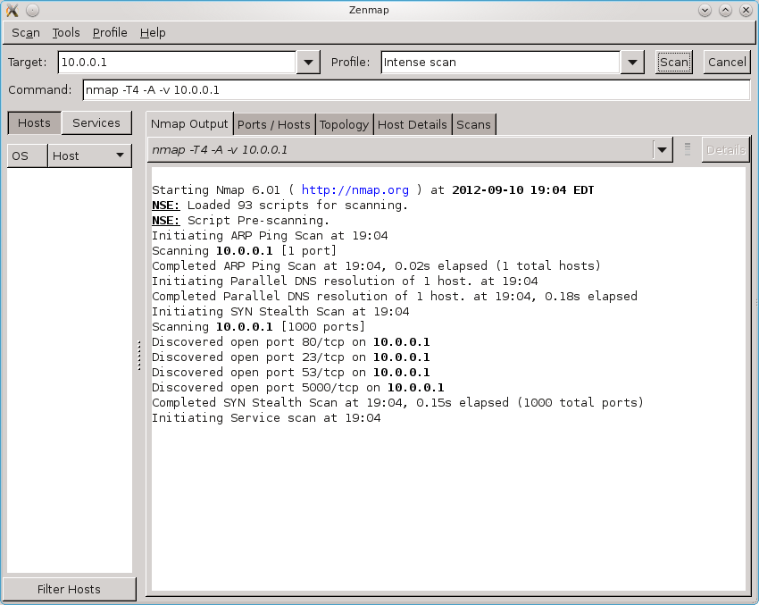This screenshot has height=605, width=759.
Task: Open the Tools menu
Action: 66,32
